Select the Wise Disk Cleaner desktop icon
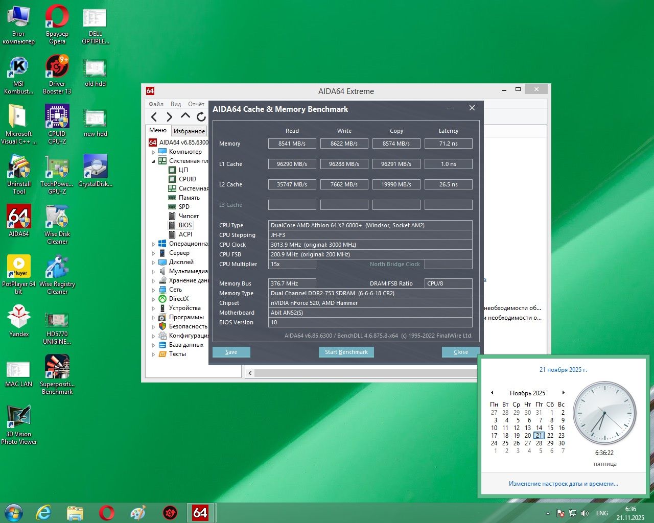This screenshot has height=523, width=654. point(57,225)
